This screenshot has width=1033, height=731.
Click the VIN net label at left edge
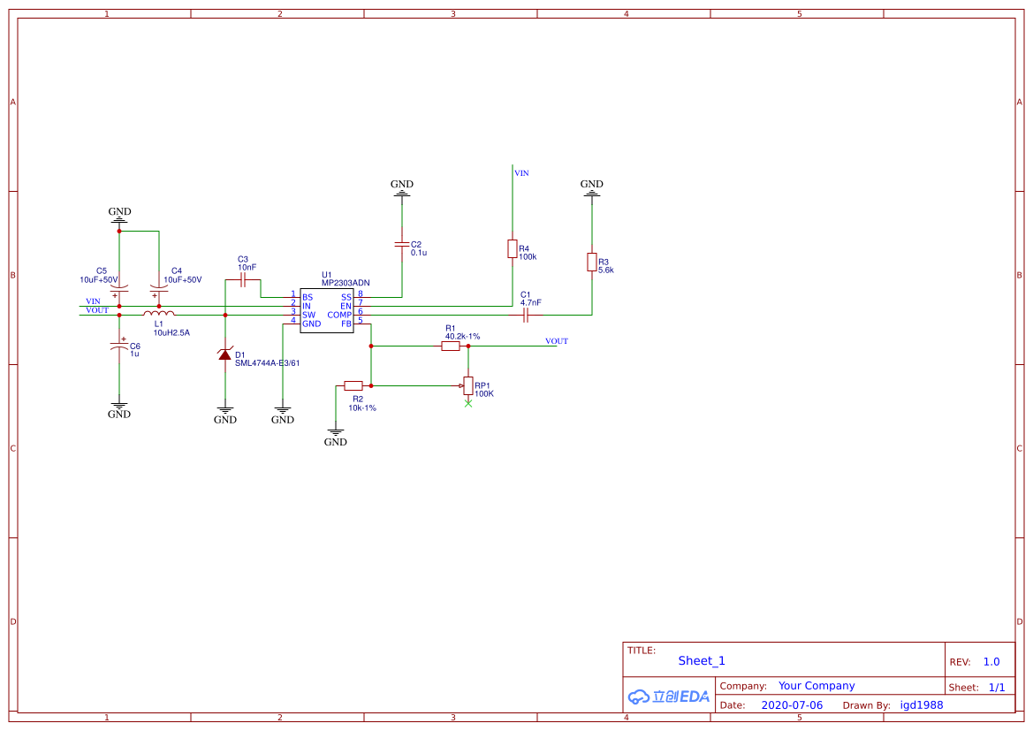94,302
